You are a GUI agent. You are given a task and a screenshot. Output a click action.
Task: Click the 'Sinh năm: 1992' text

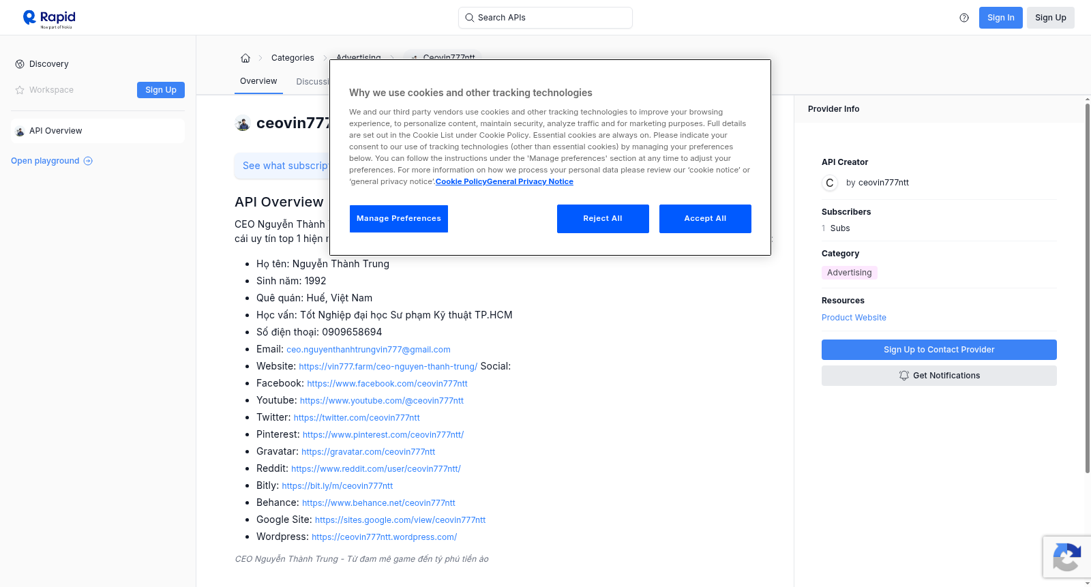point(291,281)
